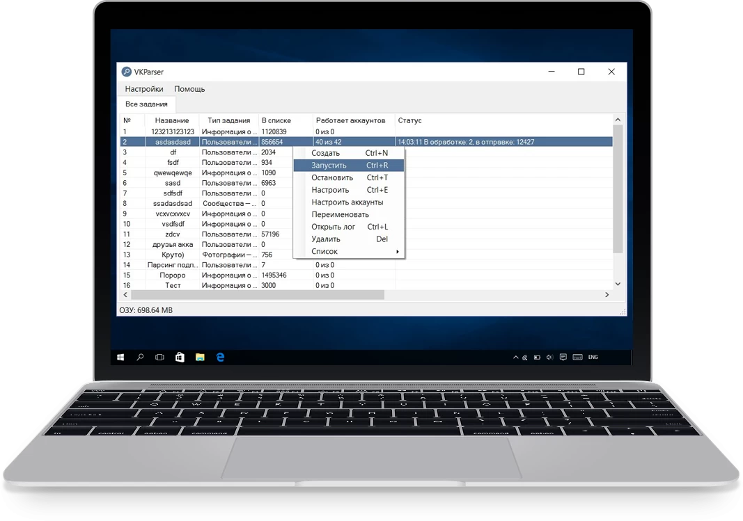The image size is (743, 521).
Task: Select the task row fsdf
Action: pos(366,163)
